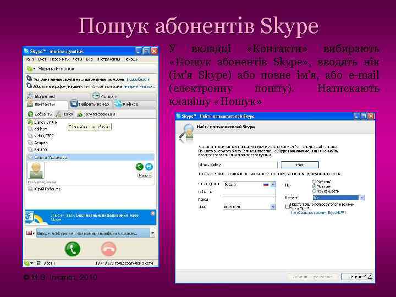396x297 pixels.
Task: Call selected contact with small green button
Action: tap(139, 167)
